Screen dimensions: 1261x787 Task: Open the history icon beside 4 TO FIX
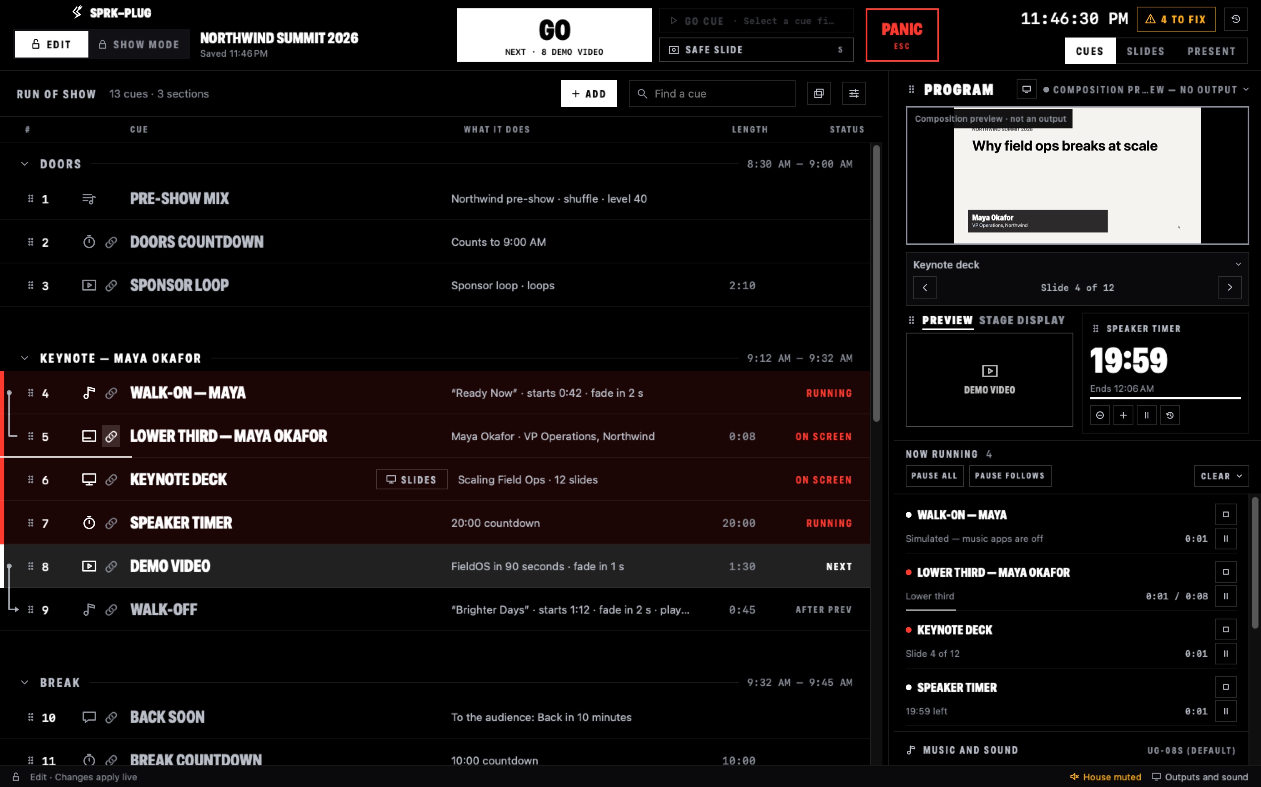pos(1236,19)
